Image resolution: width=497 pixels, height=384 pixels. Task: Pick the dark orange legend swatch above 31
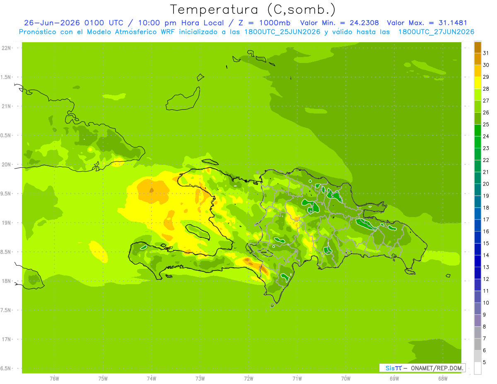pyautogui.click(x=478, y=47)
